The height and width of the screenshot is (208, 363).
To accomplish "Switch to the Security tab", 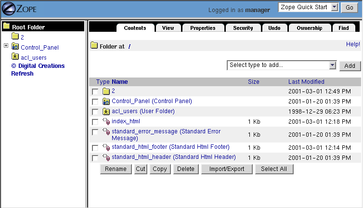I will coord(243,28).
